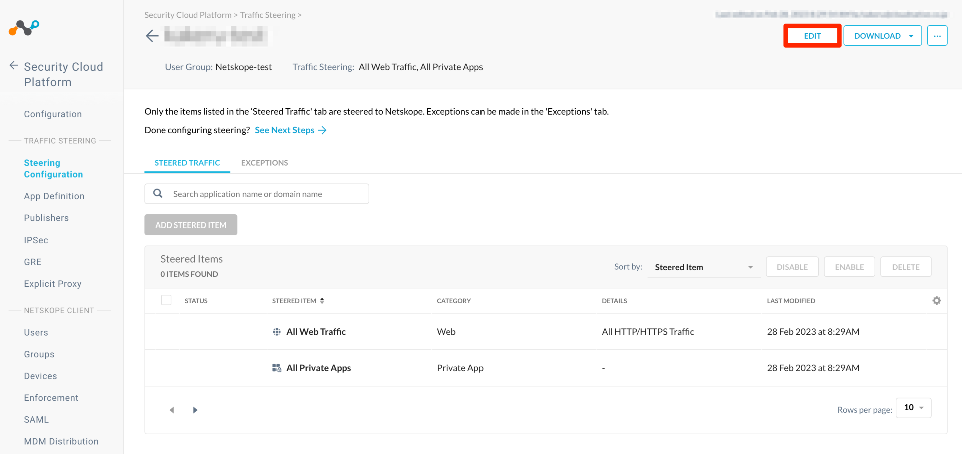This screenshot has height=454, width=962.
Task: Check the select-all checkbox in the table header
Action: click(x=166, y=300)
